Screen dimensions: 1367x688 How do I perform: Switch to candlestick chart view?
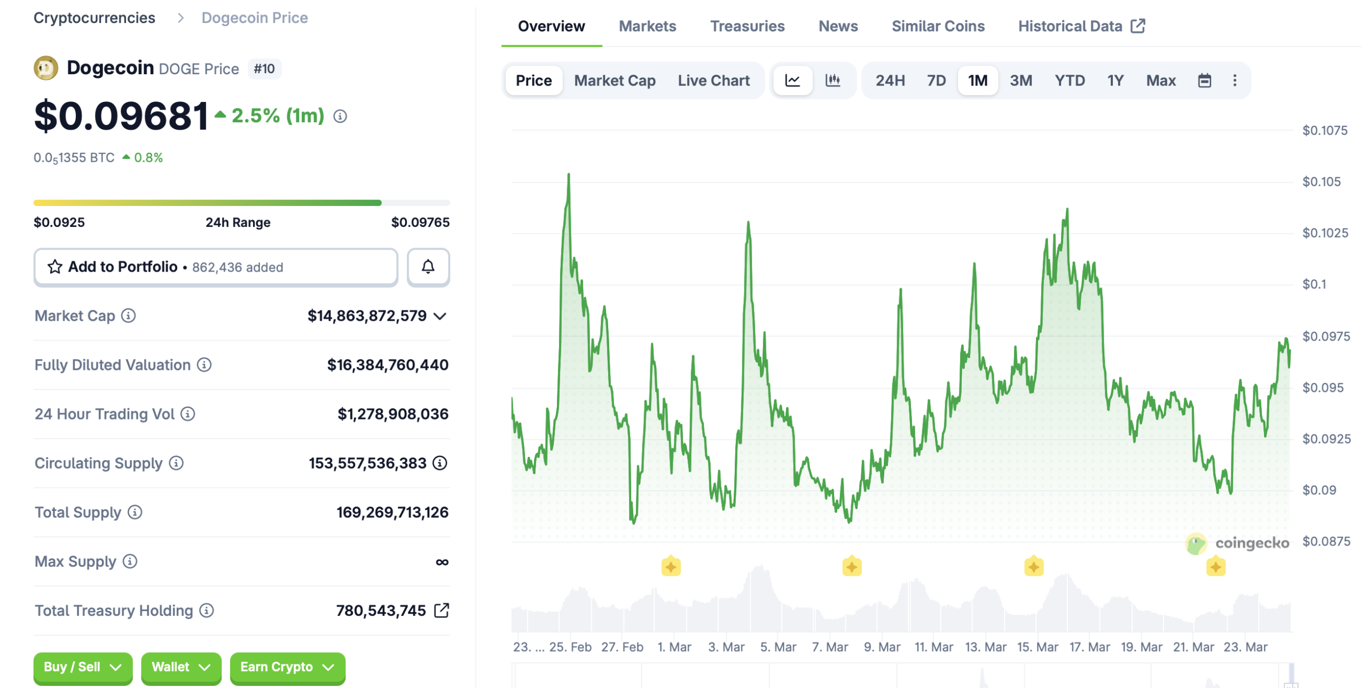tap(834, 80)
